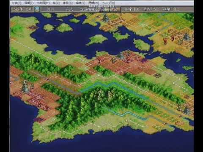
Task: Select the purple tile on southwest coast
Action: coord(39,119)
